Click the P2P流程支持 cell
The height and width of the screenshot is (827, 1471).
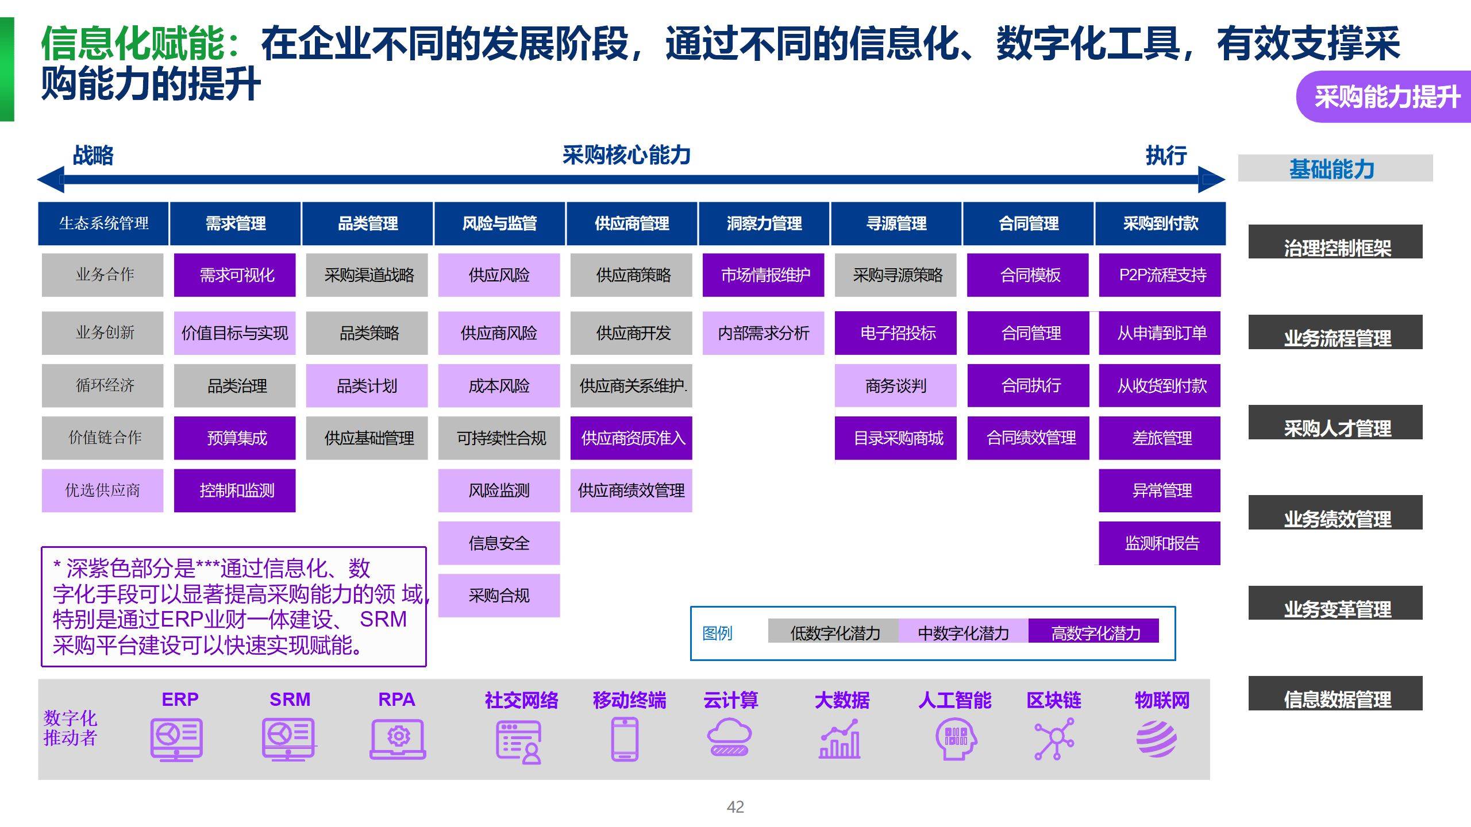coord(1160,275)
